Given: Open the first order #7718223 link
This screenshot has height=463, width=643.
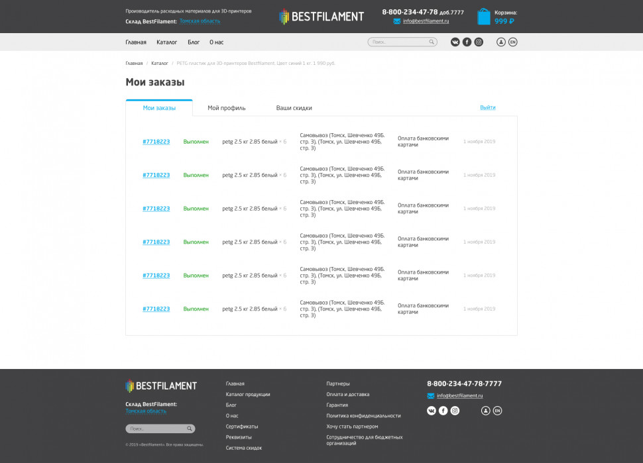Looking at the screenshot, I should click(x=156, y=142).
